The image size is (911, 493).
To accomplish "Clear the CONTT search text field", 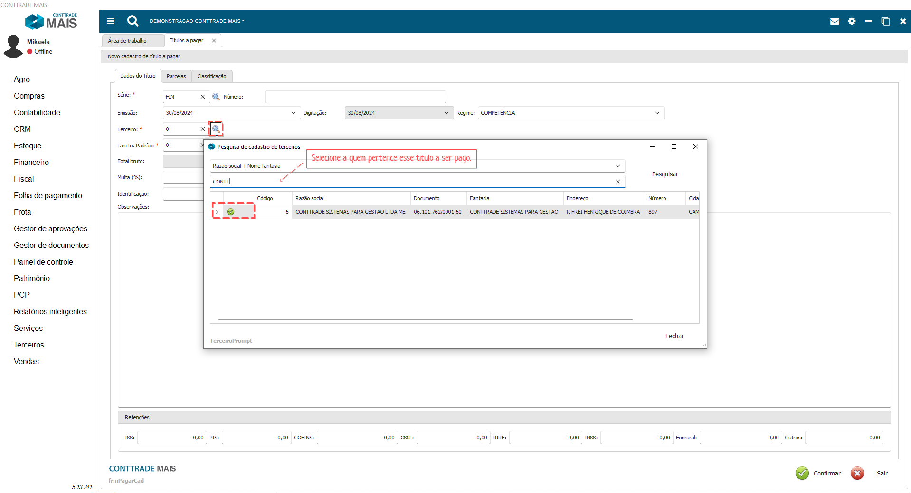I will [617, 182].
